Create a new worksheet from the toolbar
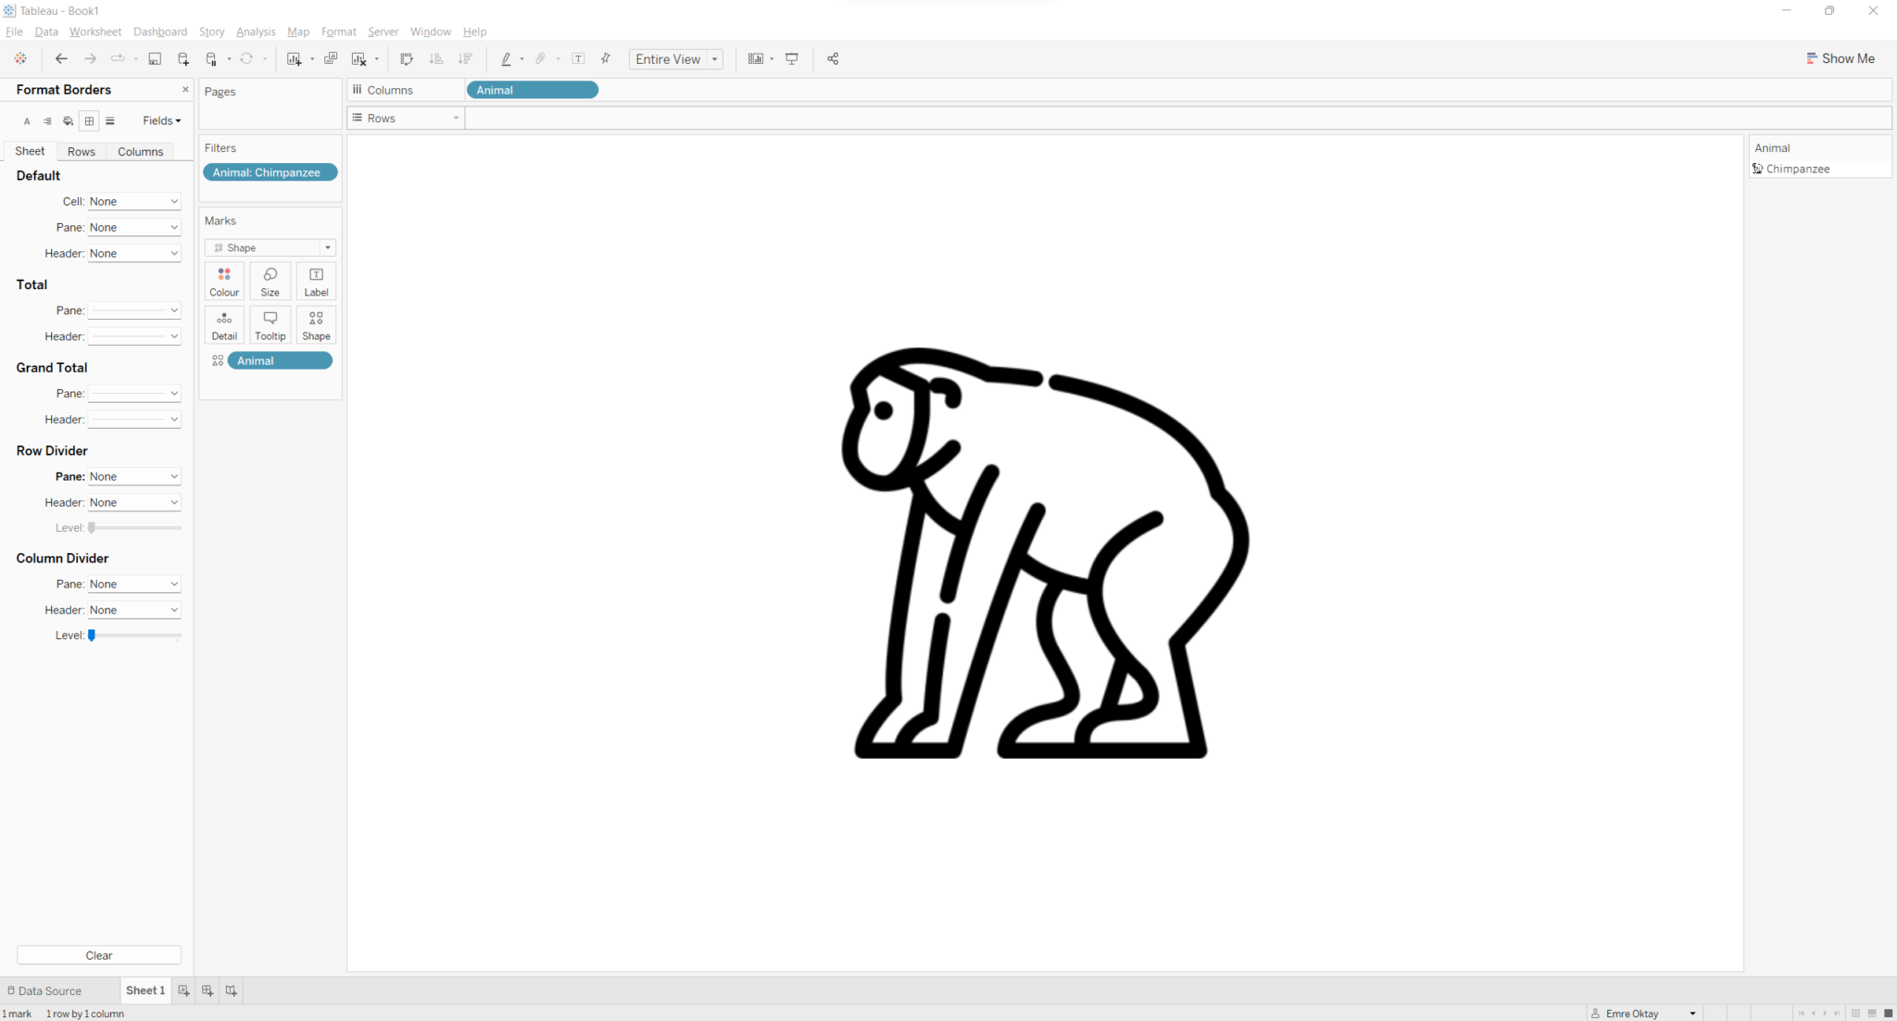This screenshot has height=1021, width=1897. [295, 58]
